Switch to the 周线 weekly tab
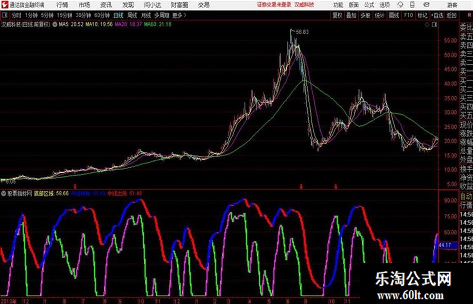This screenshot has height=304, width=473. point(132,15)
